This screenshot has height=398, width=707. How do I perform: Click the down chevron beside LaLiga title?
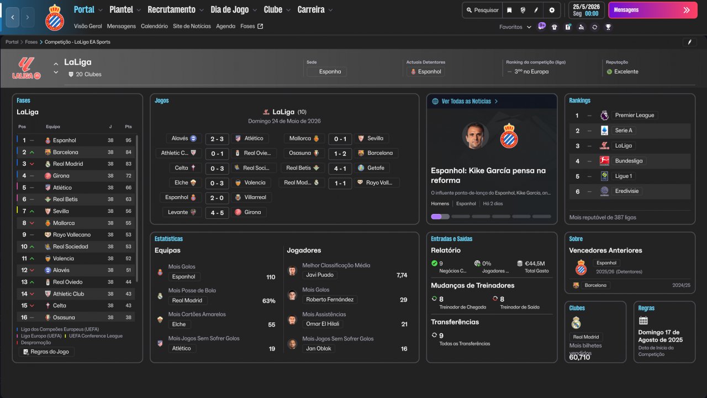click(x=56, y=73)
